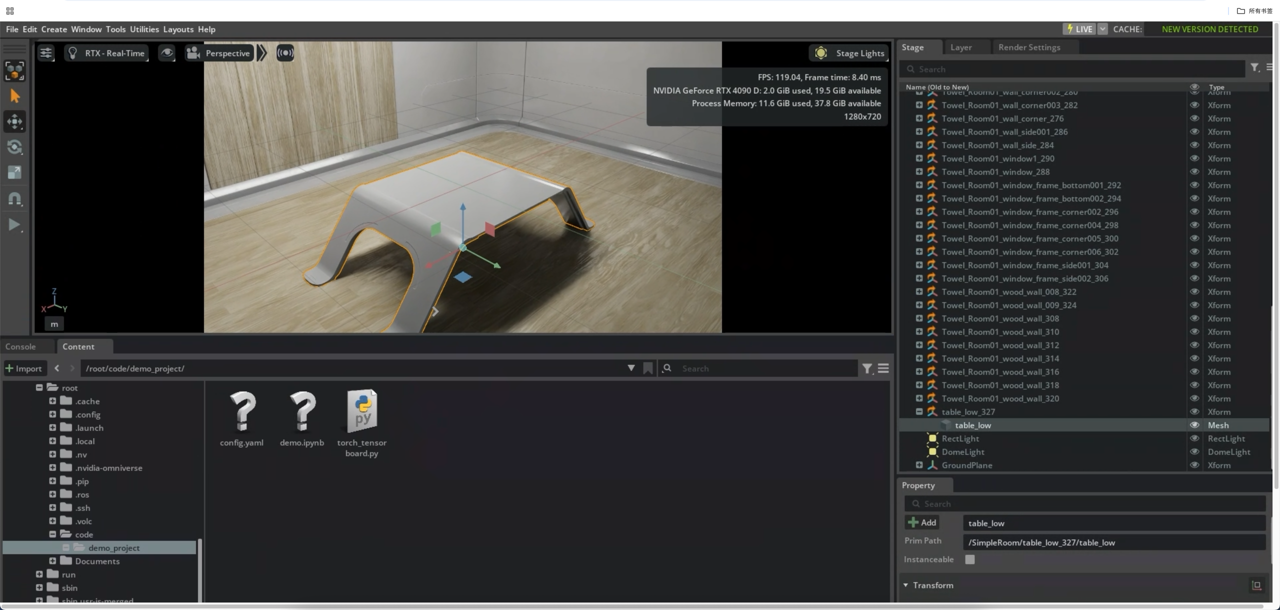Open Stage Lights lighting menu

[848, 53]
